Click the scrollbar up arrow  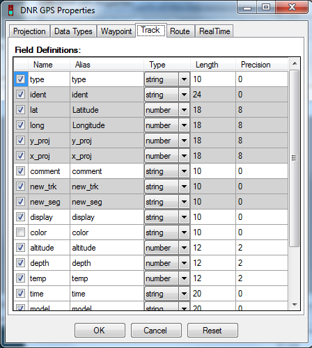[x=295, y=63]
